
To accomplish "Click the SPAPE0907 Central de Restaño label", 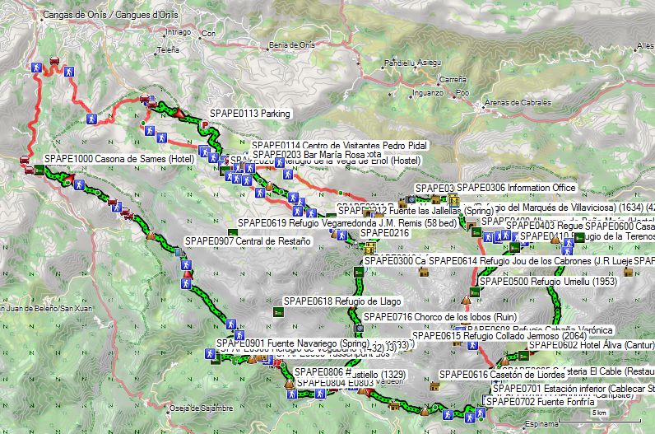I will pos(247,241).
